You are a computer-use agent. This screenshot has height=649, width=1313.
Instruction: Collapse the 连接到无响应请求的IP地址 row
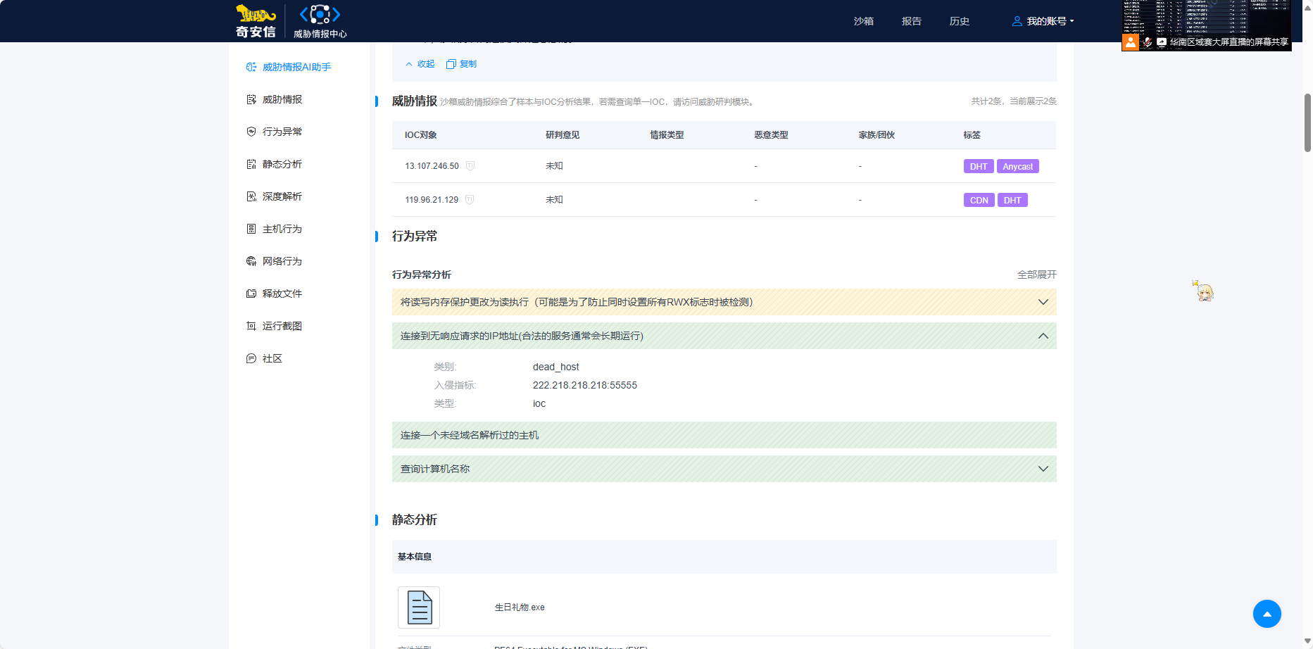click(1043, 336)
